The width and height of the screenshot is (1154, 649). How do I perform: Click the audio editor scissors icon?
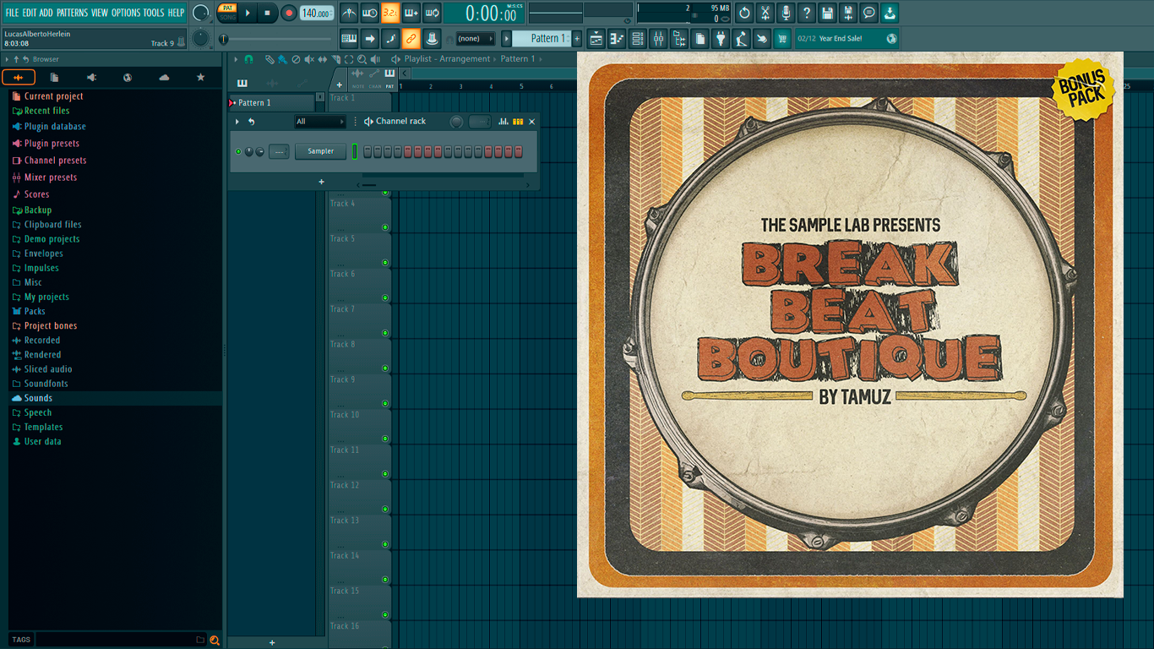pos(765,13)
